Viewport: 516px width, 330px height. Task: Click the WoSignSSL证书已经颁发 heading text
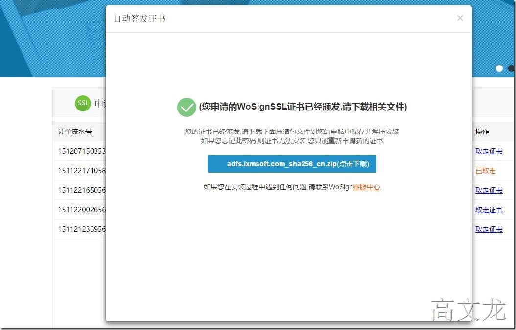[x=303, y=107]
